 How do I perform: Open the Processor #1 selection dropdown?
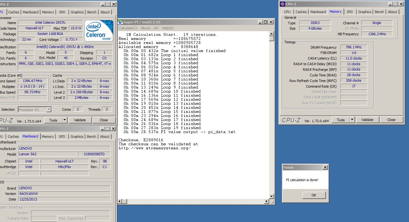pyautogui.click(x=49, y=109)
